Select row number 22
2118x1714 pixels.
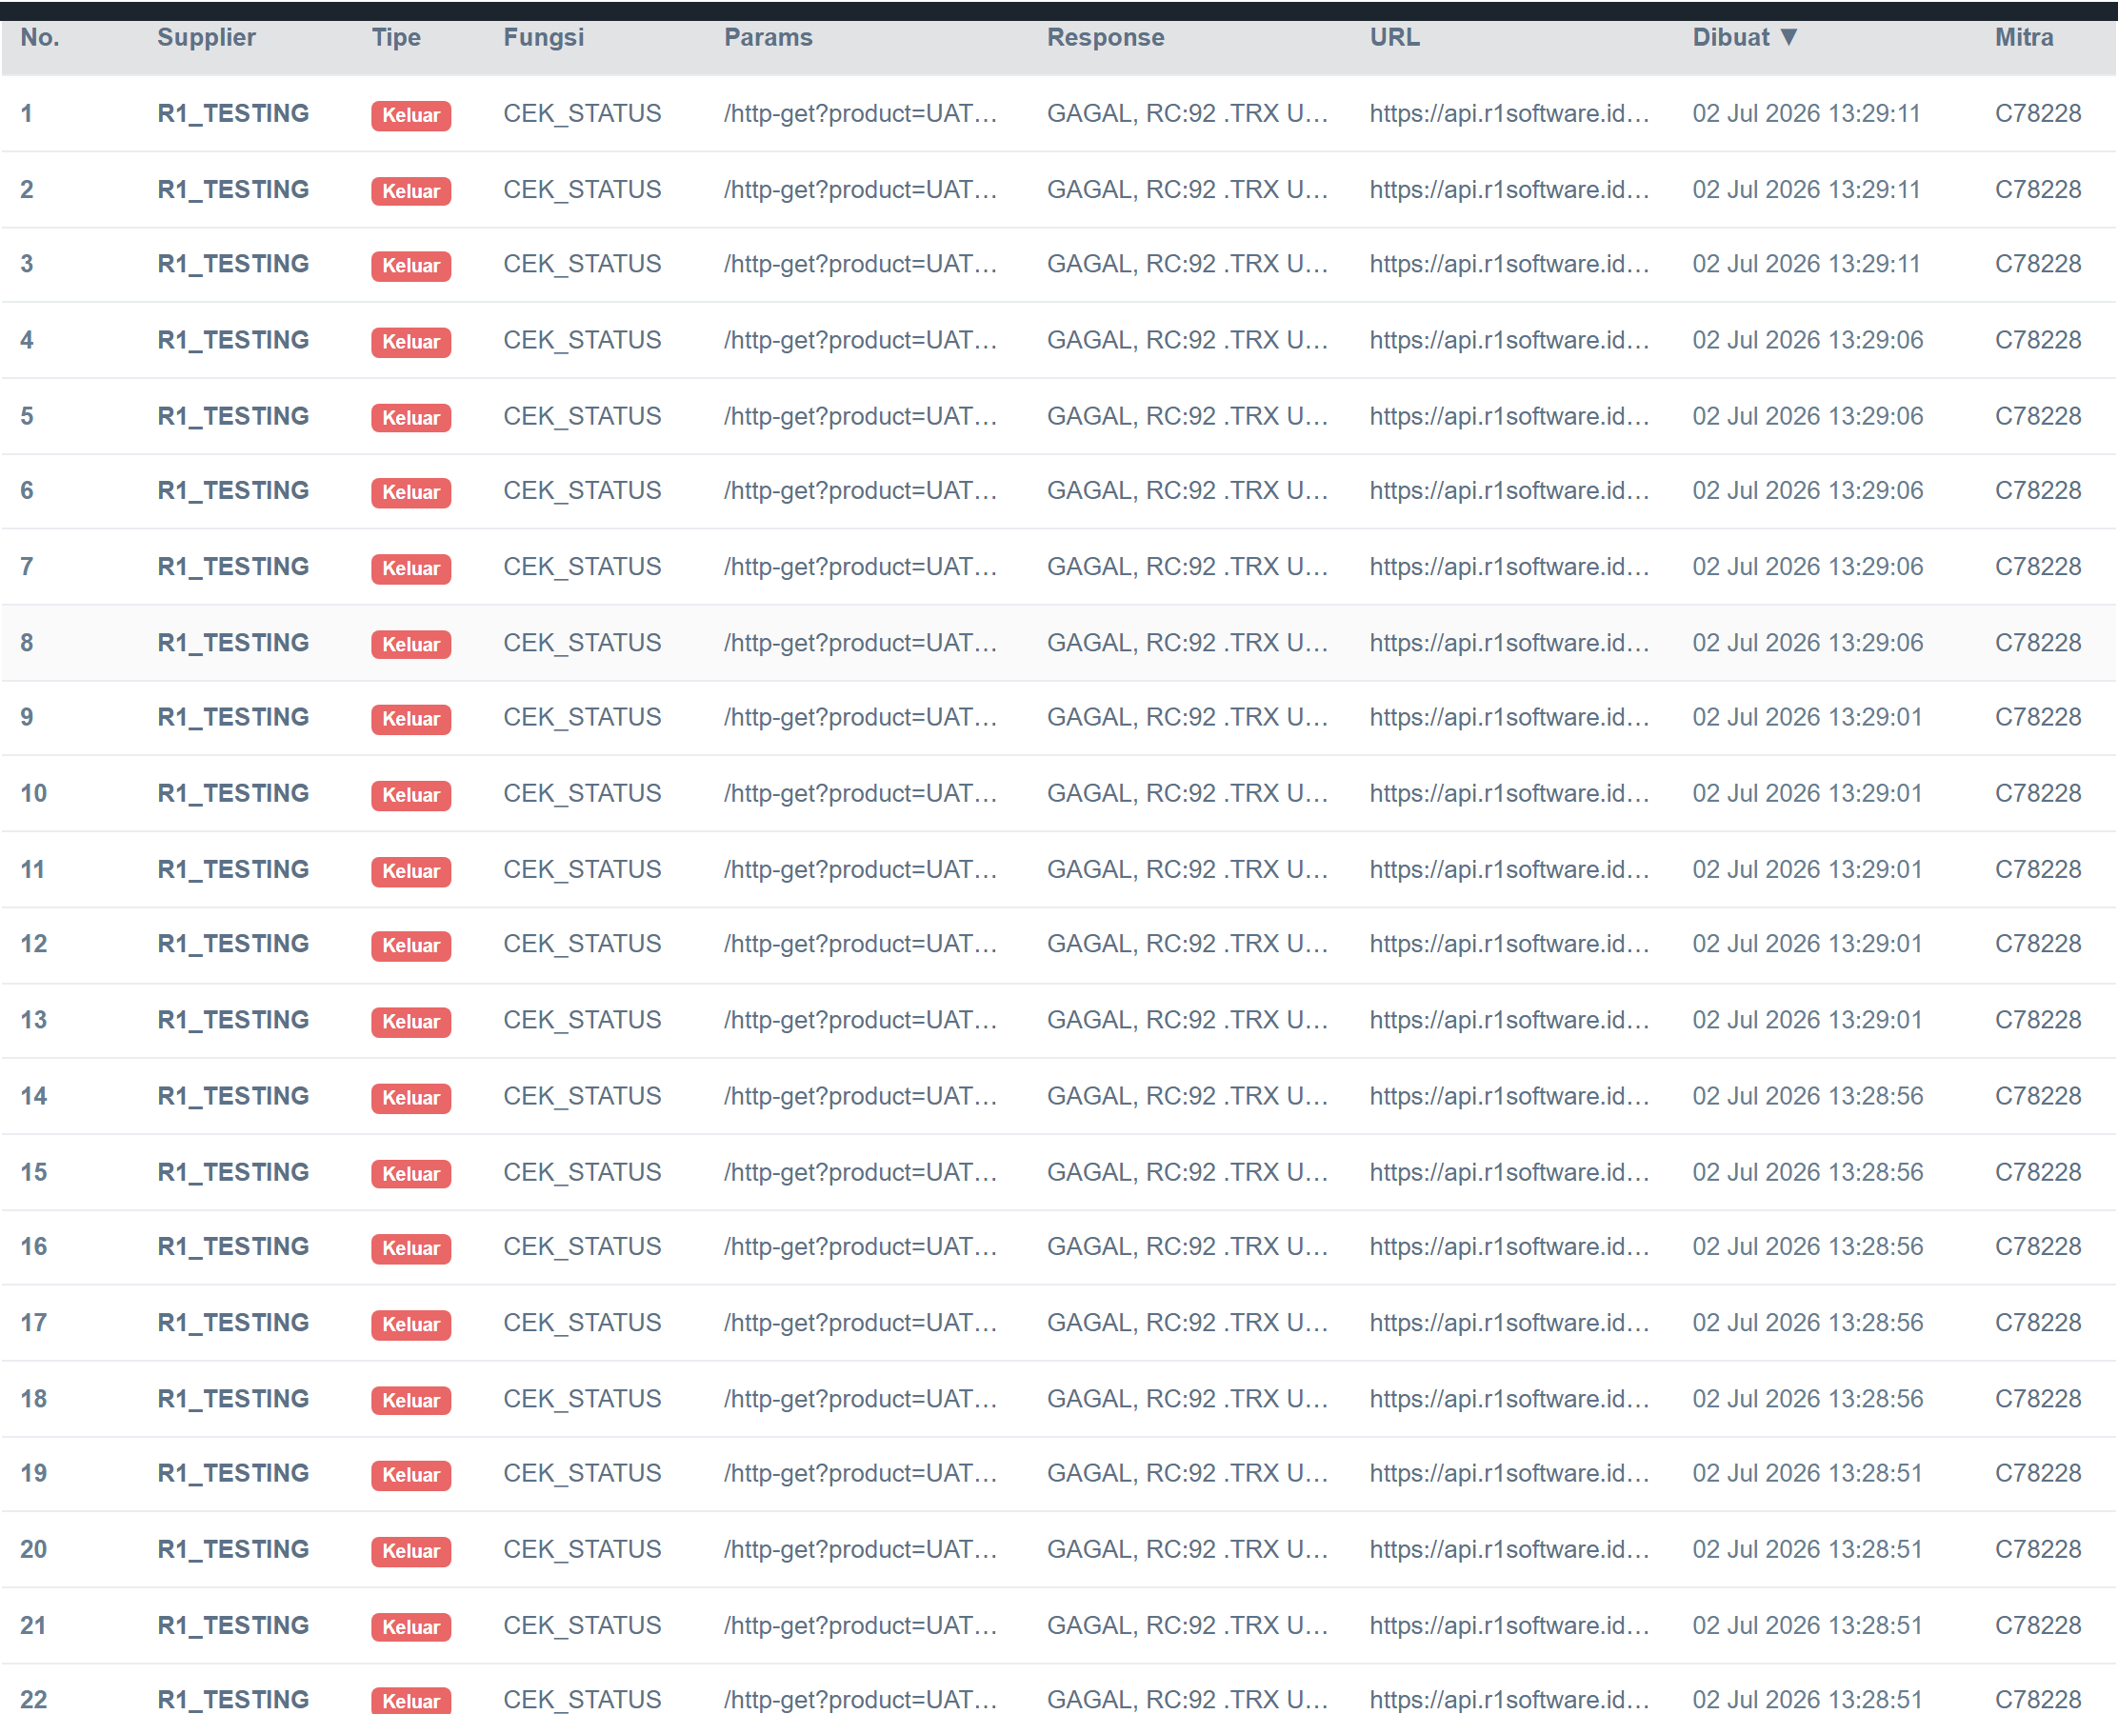coord(33,1699)
